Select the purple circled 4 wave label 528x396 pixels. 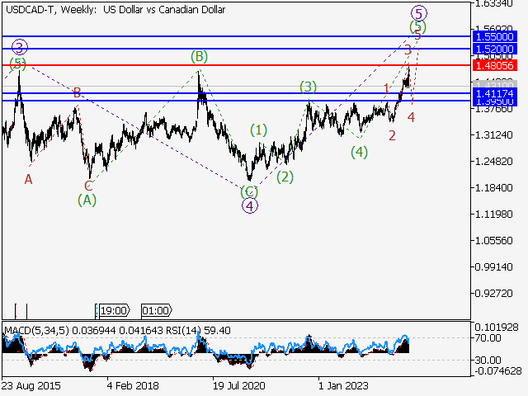pos(249,206)
